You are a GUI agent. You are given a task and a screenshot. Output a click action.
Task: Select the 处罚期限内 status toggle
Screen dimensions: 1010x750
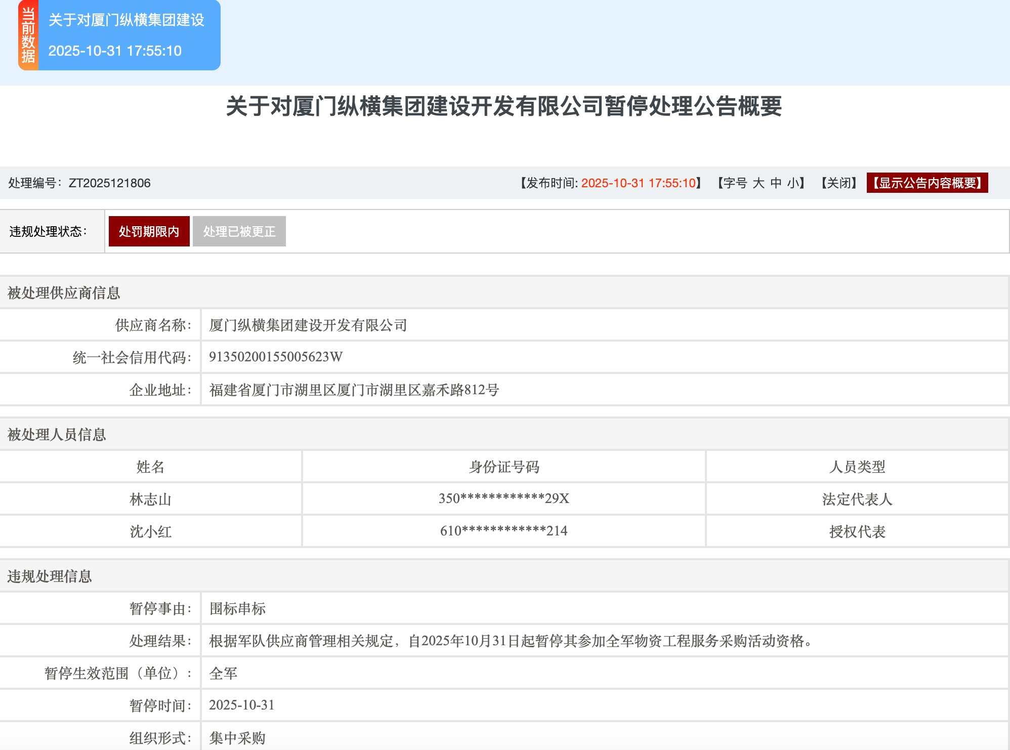tap(149, 231)
